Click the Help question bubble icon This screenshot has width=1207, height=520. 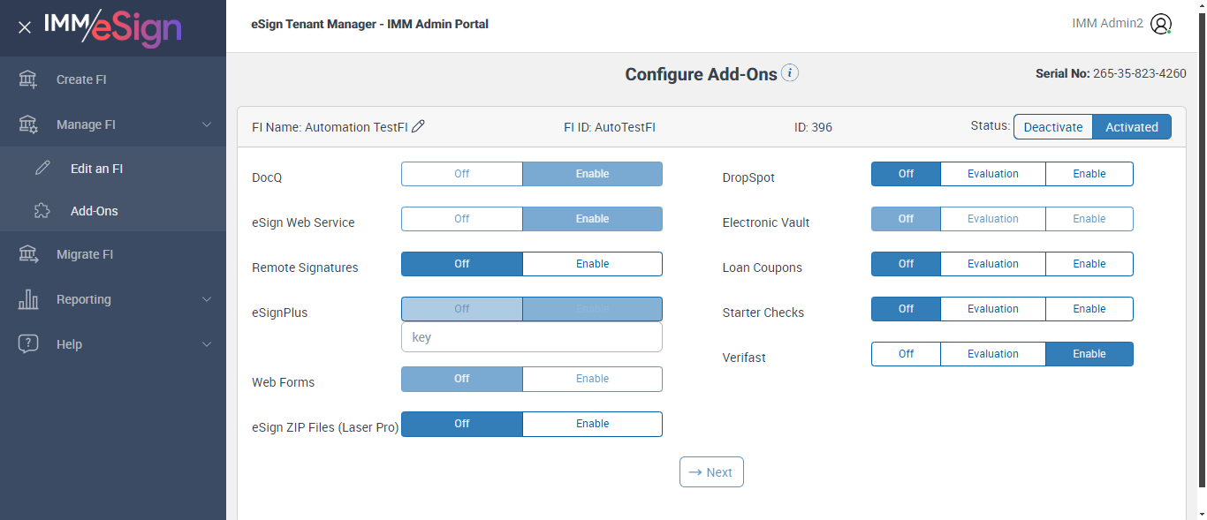(x=28, y=344)
